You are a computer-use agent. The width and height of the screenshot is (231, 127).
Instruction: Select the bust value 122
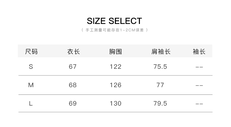pos(115,67)
